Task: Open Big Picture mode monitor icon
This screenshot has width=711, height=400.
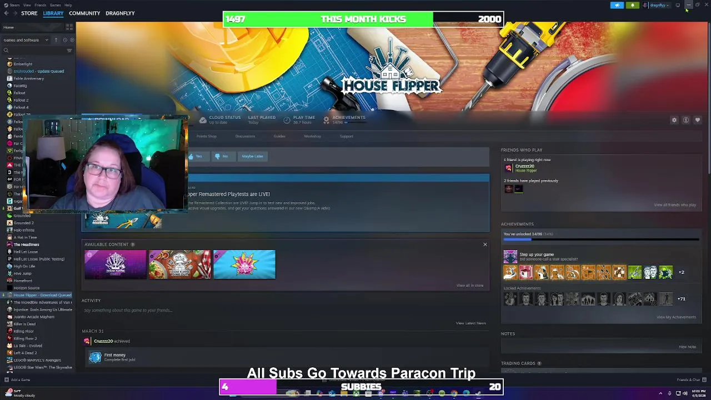Action: click(678, 5)
